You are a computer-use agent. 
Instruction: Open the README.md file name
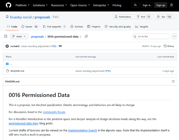click(17, 71)
